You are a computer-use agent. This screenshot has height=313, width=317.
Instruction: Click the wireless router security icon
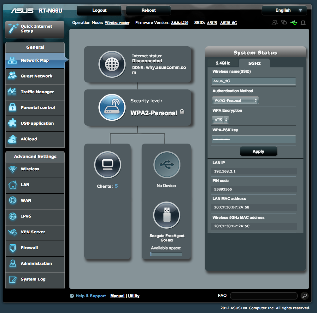click(112, 107)
